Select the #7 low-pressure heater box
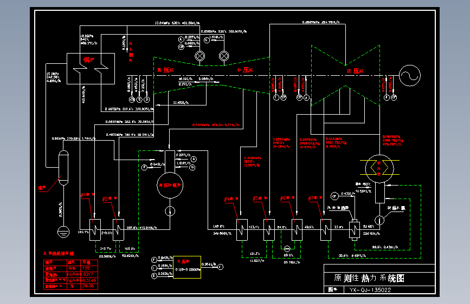 pos(325,230)
